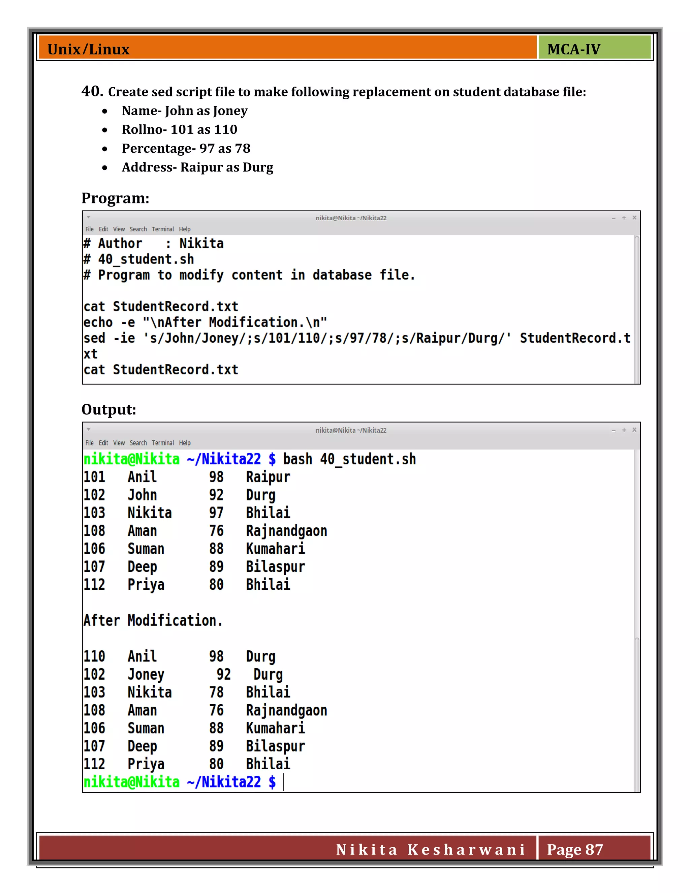Click 'MCA-IV' green header box
The height and width of the screenshot is (893, 690).
(594, 48)
